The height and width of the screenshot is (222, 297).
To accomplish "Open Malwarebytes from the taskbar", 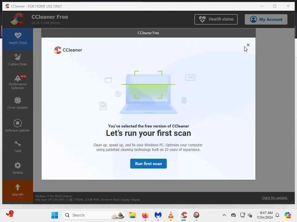I will click(x=158, y=215).
